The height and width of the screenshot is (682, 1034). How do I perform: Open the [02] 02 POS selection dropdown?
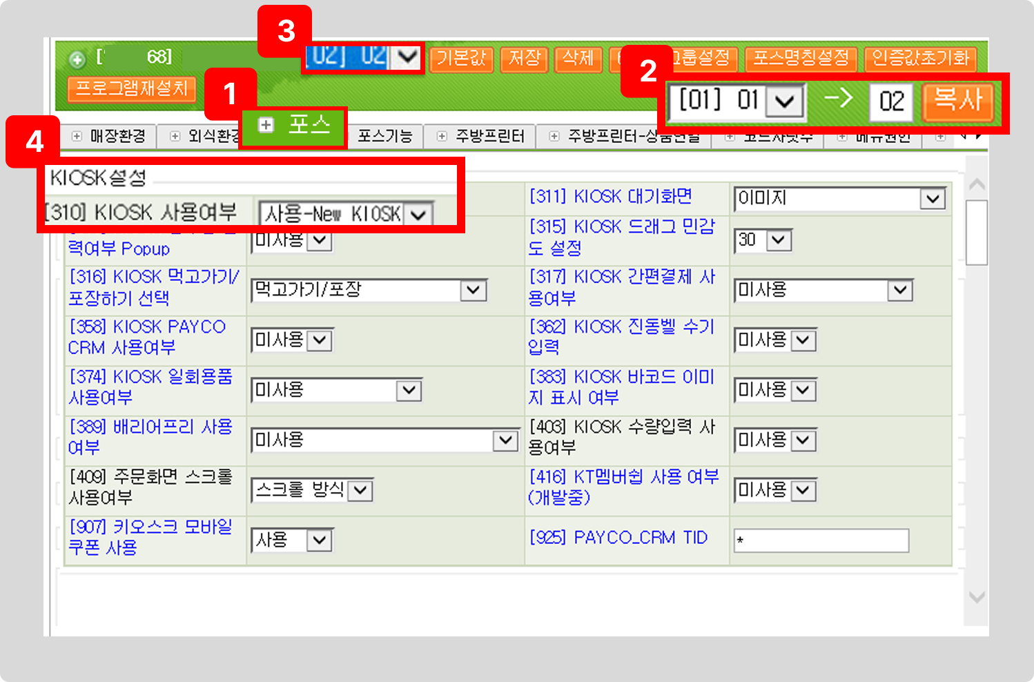pos(407,57)
